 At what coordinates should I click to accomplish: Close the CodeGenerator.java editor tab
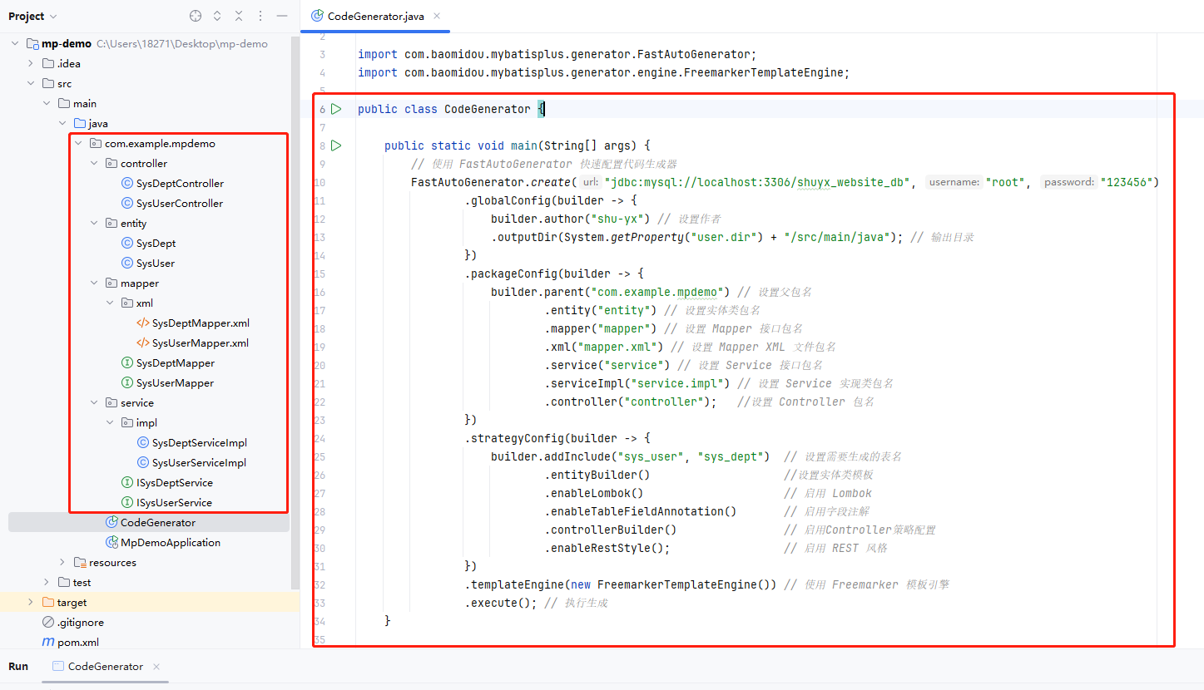437,16
